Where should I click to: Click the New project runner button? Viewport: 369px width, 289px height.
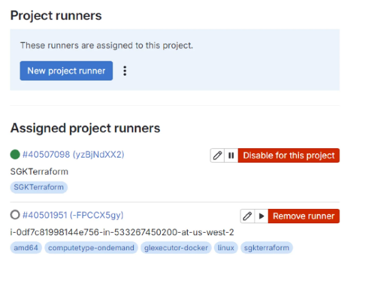(x=66, y=71)
